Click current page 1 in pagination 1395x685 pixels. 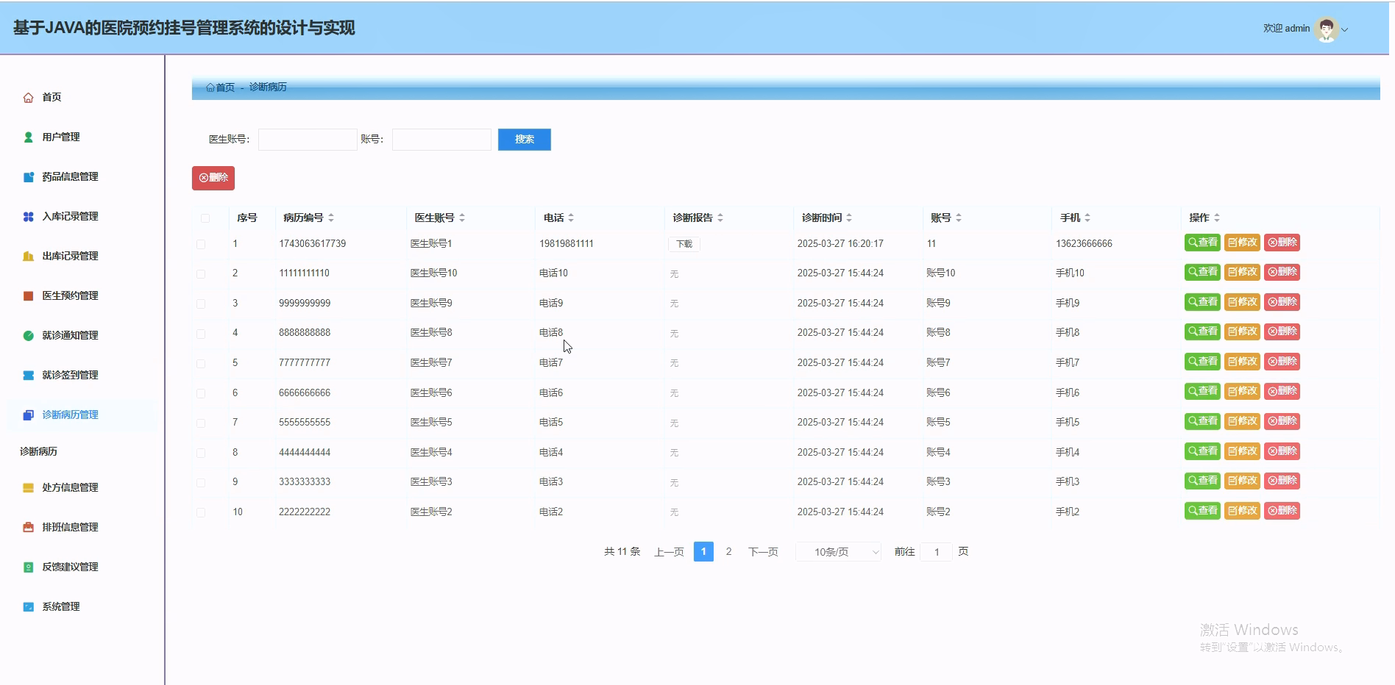point(703,552)
